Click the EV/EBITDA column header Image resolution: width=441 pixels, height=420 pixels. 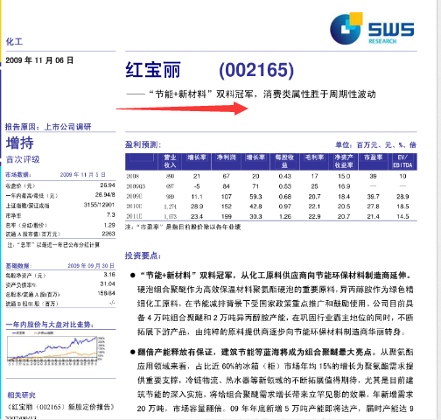[x=402, y=161]
